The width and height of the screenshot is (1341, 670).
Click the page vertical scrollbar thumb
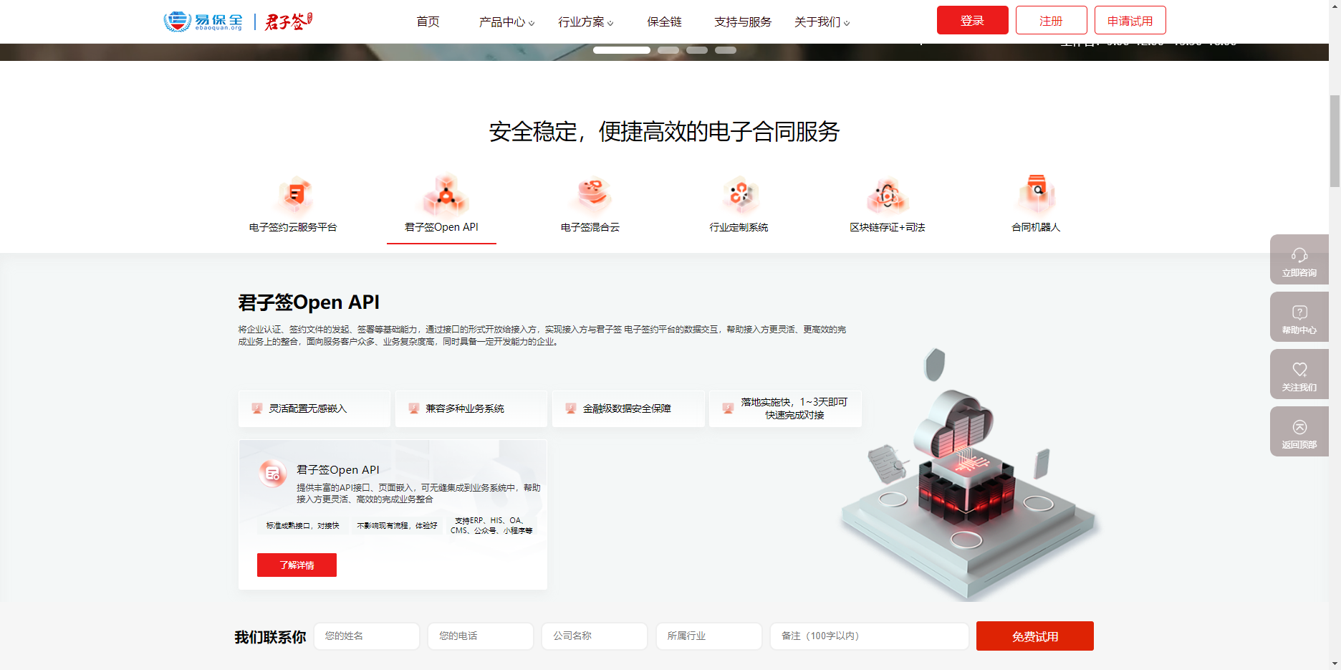[x=1335, y=140]
